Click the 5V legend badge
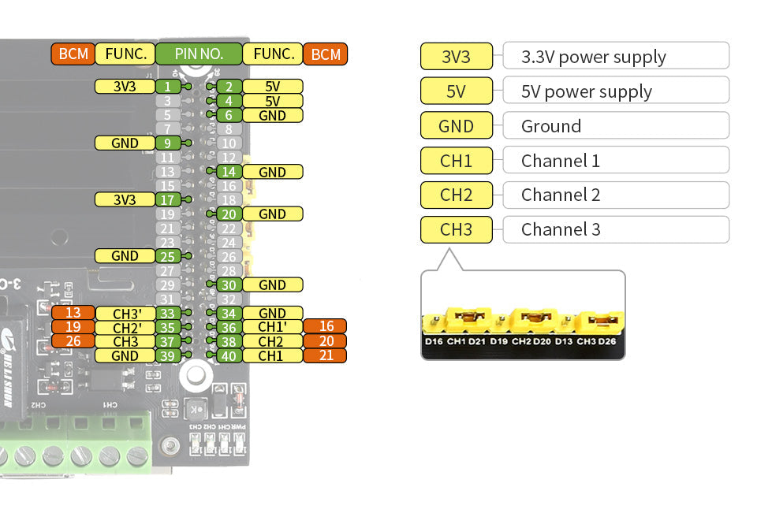 tap(456, 91)
